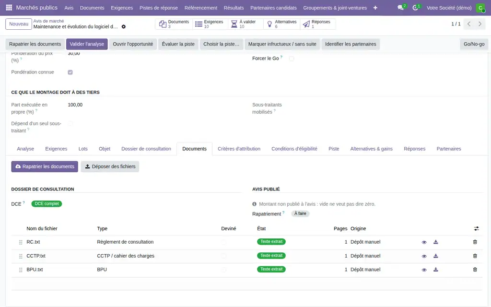Delete the CCTP.txt row
Viewport: 491px width, 307px height.
475,256
